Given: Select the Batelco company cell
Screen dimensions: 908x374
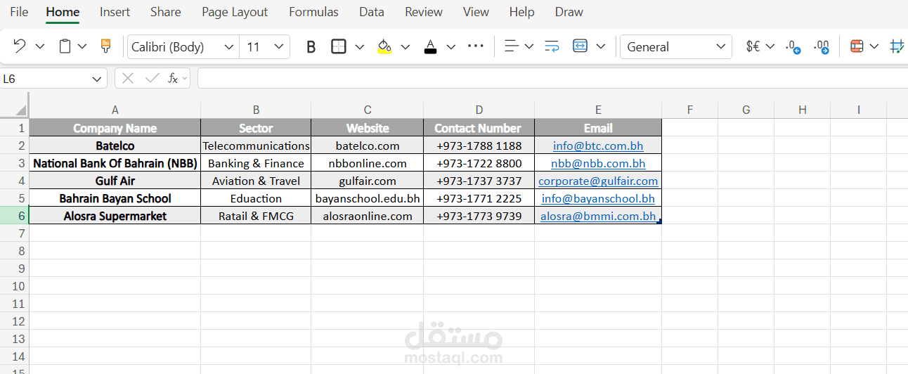Looking at the screenshot, I should (x=115, y=146).
